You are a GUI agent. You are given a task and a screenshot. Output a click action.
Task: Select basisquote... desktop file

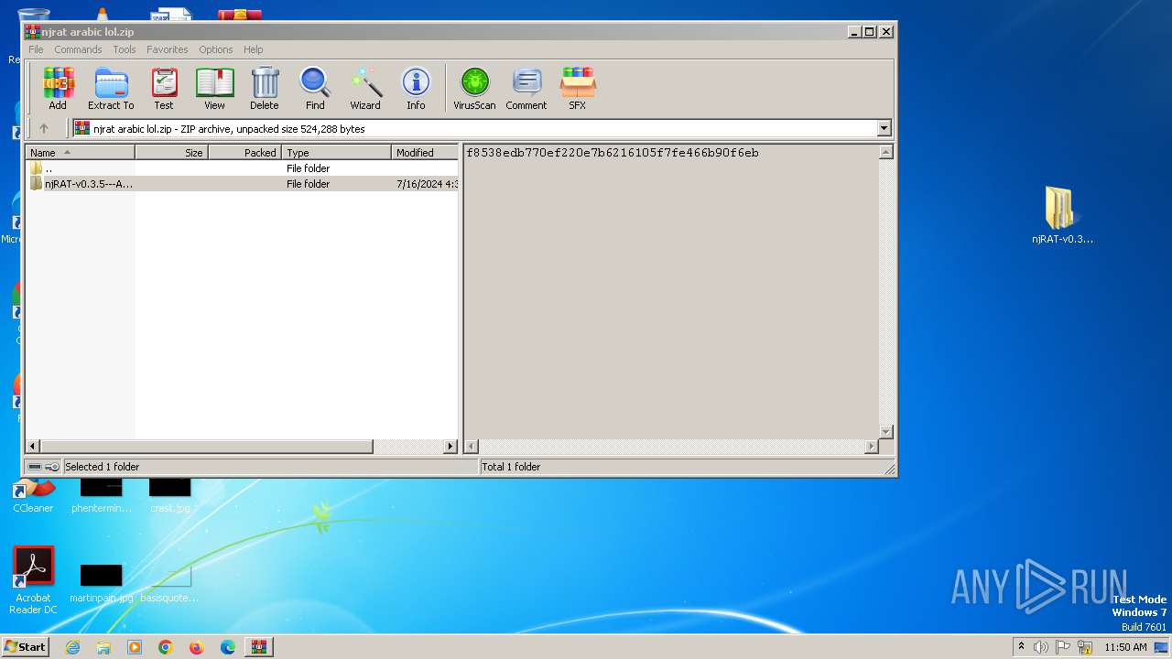pyautogui.click(x=169, y=583)
